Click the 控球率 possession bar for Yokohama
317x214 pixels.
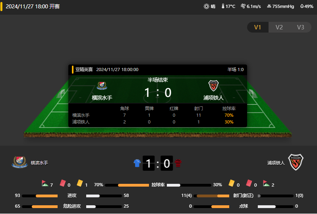(127, 185)
